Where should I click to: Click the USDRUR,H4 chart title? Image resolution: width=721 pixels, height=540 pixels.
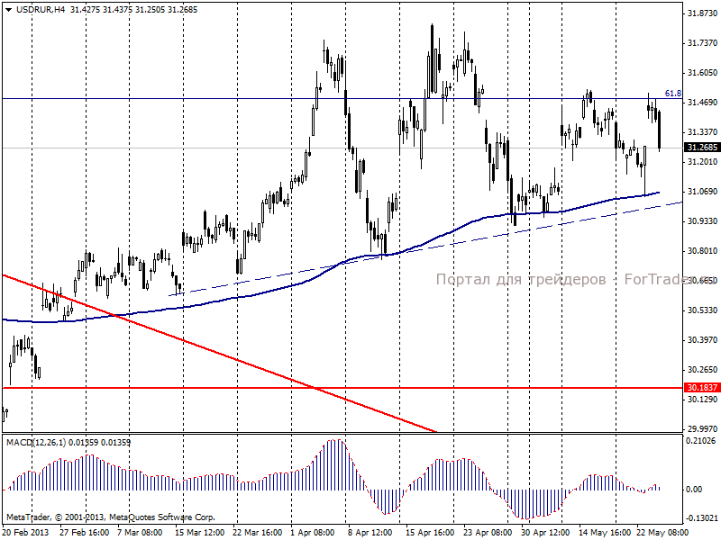click(x=41, y=10)
